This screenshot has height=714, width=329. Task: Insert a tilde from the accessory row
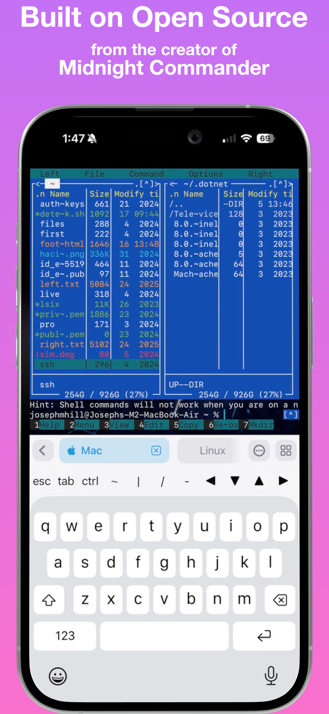click(x=114, y=481)
